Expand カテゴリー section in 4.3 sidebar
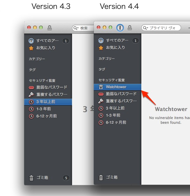 pyautogui.click(x=37, y=59)
